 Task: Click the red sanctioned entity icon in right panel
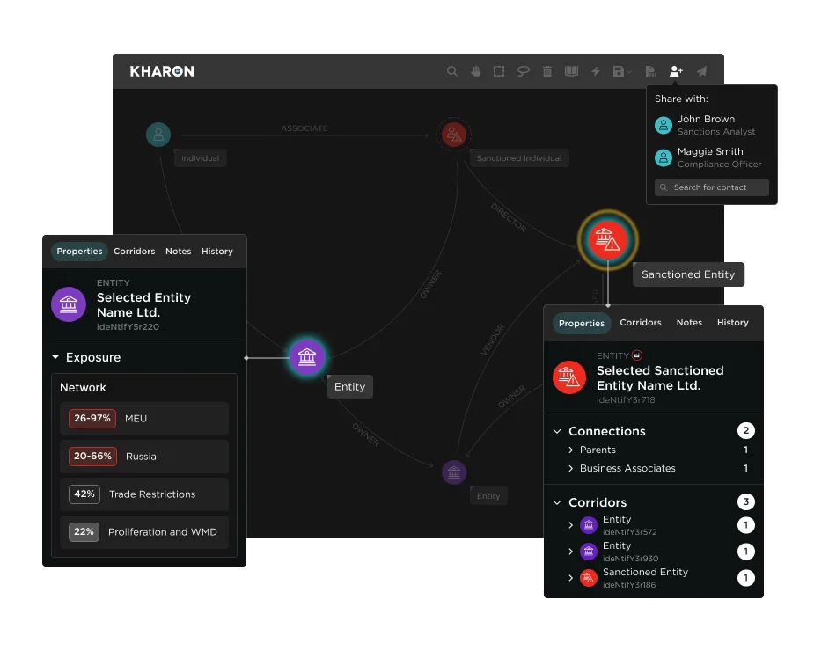point(569,377)
